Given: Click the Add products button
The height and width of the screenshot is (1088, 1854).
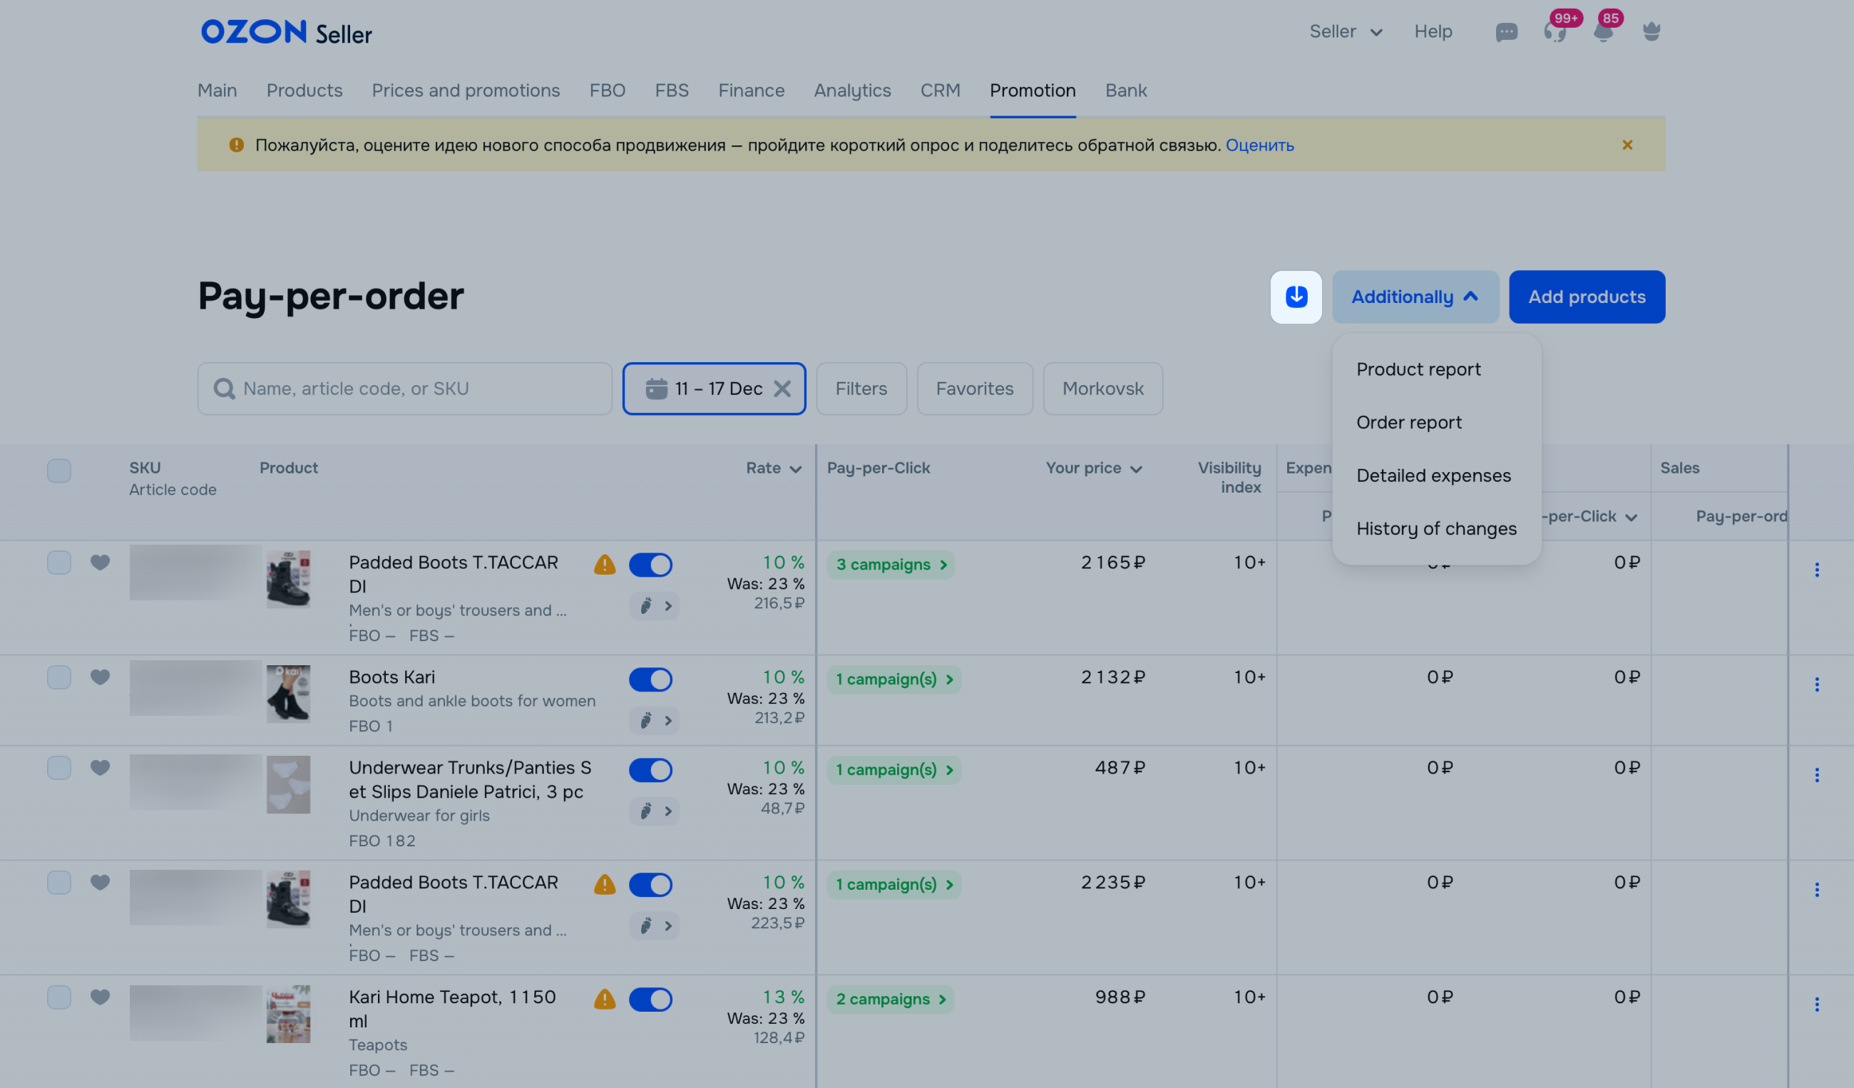Looking at the screenshot, I should [x=1586, y=297].
